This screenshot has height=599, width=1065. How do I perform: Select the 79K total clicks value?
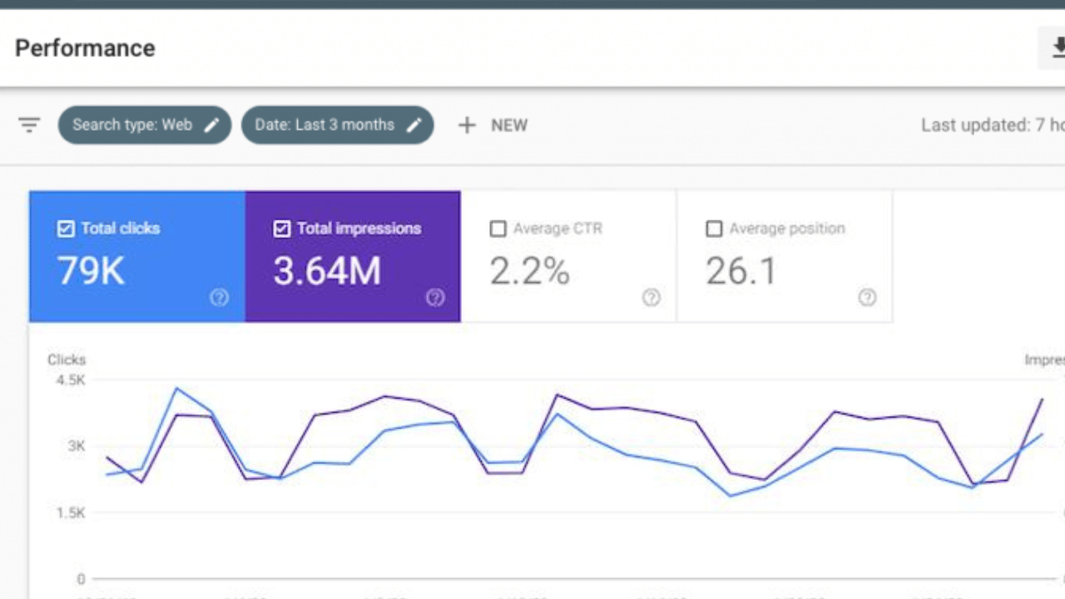[x=91, y=271]
